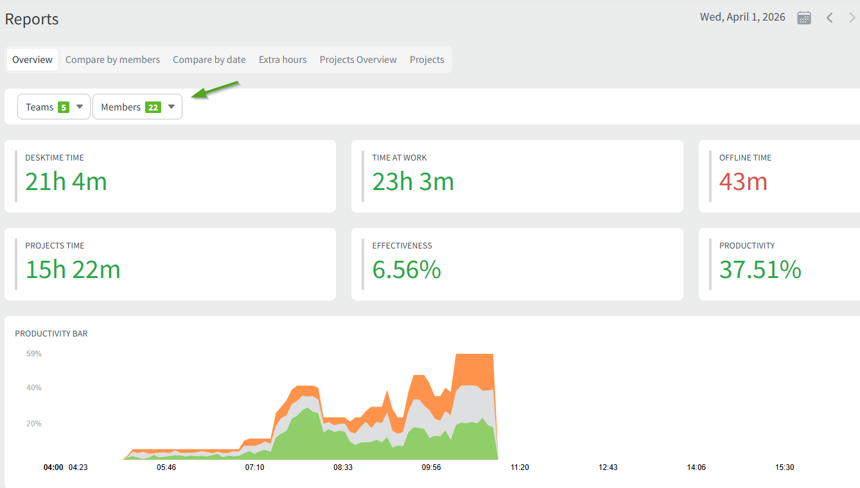The height and width of the screenshot is (488, 860).
Task: Click the Time at Work 23h 3m value
Action: [x=413, y=182]
